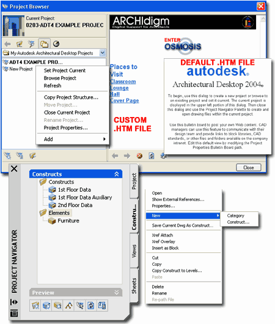
Task: Click the Project Browser folder browse icon
Action: tap(44, 44)
